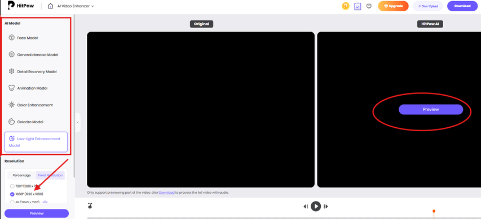Screen dimensions: 481x219
Task: Select the Animation Model
Action: click(36, 88)
